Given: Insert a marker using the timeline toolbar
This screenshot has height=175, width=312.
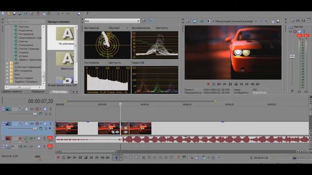Looking at the screenshot, I should (178, 157).
